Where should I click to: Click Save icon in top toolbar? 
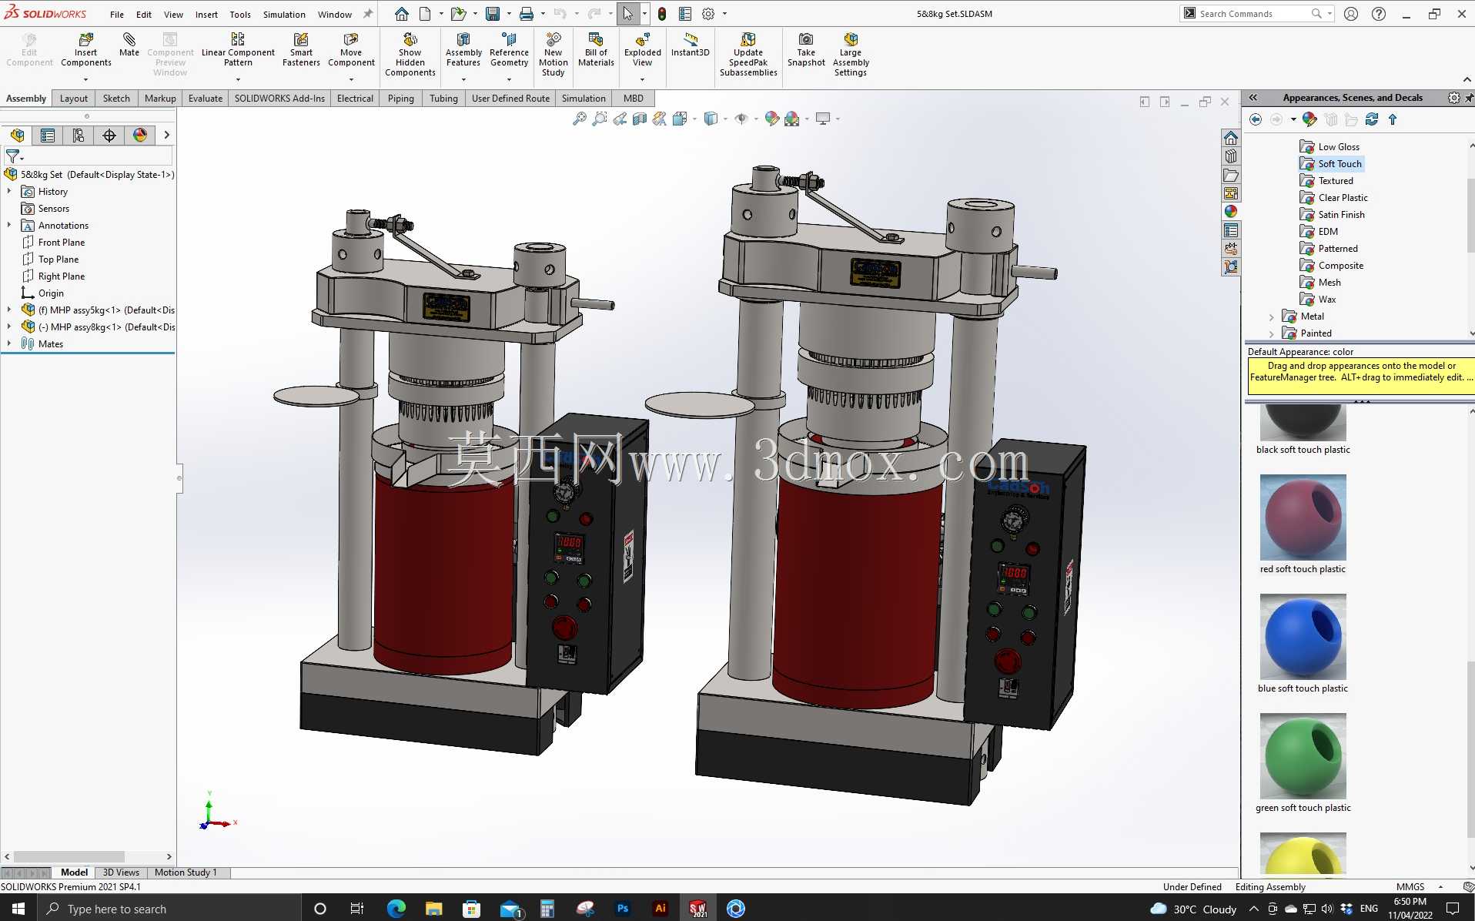point(493,14)
